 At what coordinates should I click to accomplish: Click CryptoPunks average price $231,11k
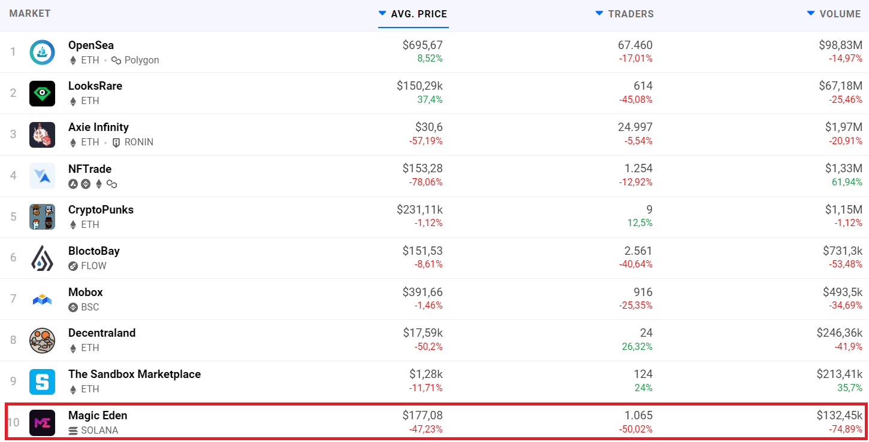(x=420, y=210)
